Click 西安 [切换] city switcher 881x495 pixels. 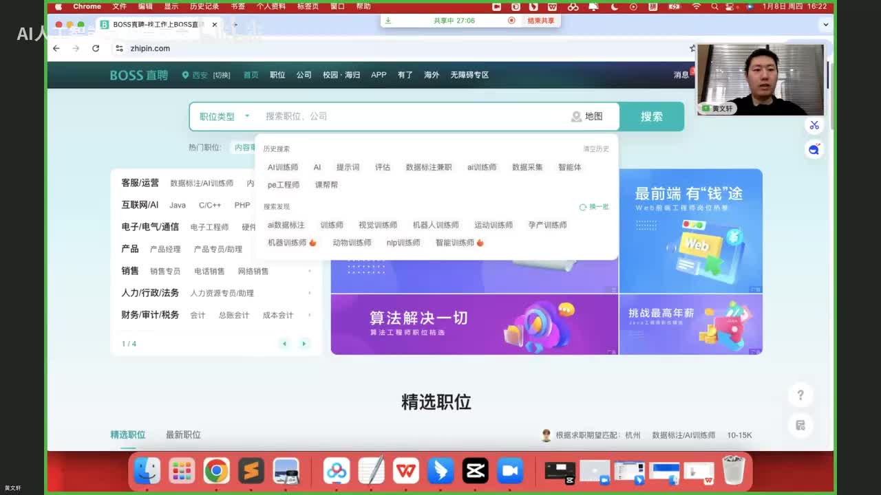[x=206, y=75]
